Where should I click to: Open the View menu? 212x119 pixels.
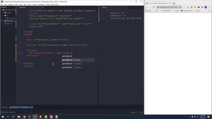21,4
